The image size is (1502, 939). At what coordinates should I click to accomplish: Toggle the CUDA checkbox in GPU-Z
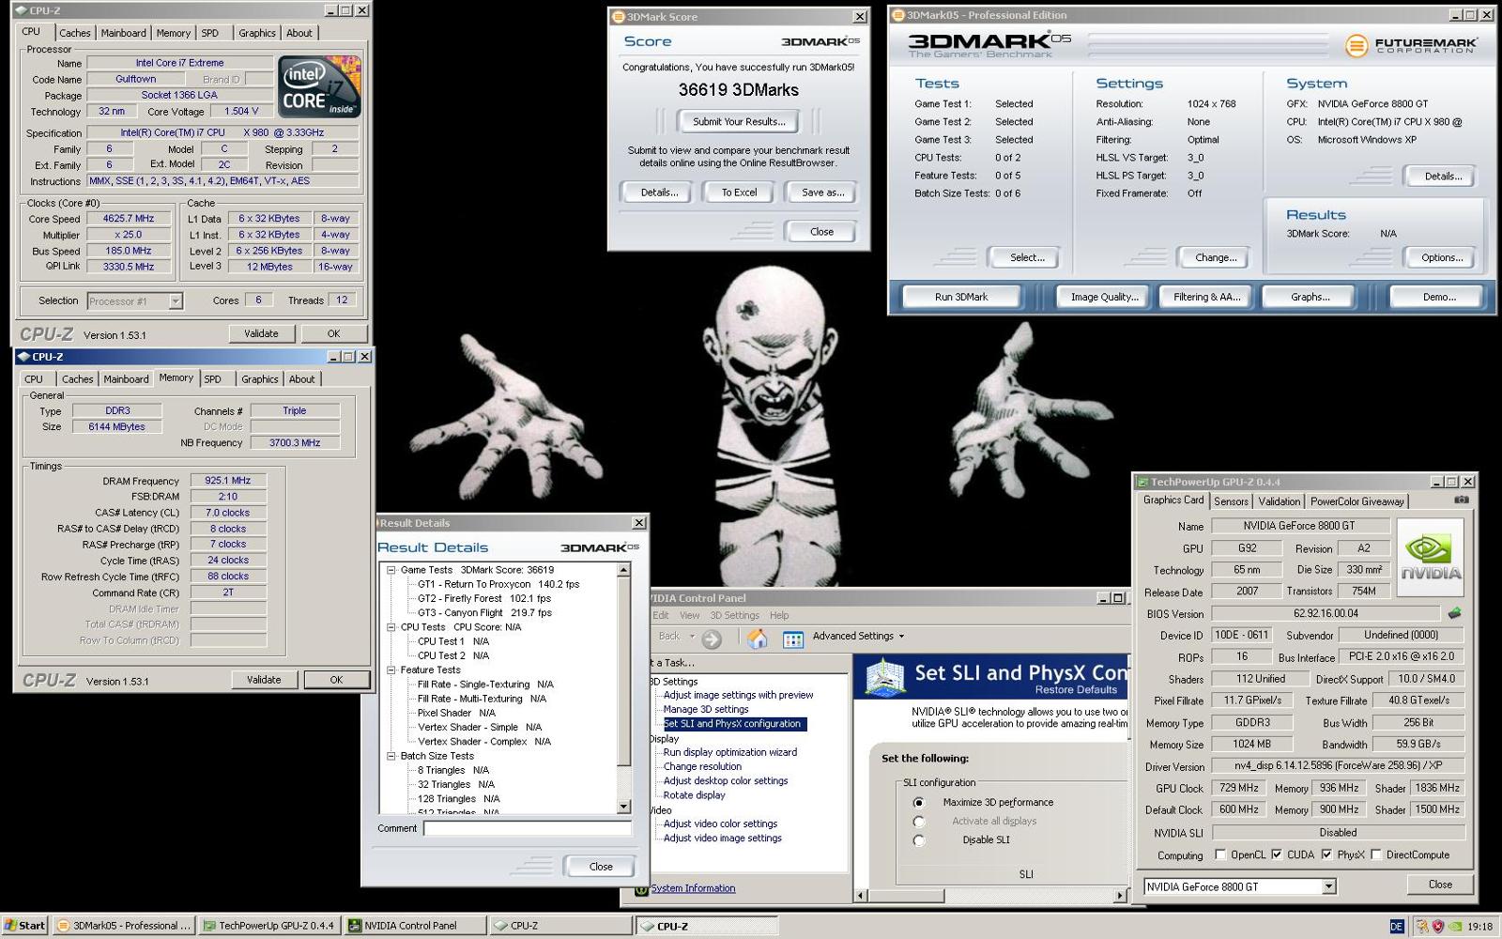coord(1277,854)
